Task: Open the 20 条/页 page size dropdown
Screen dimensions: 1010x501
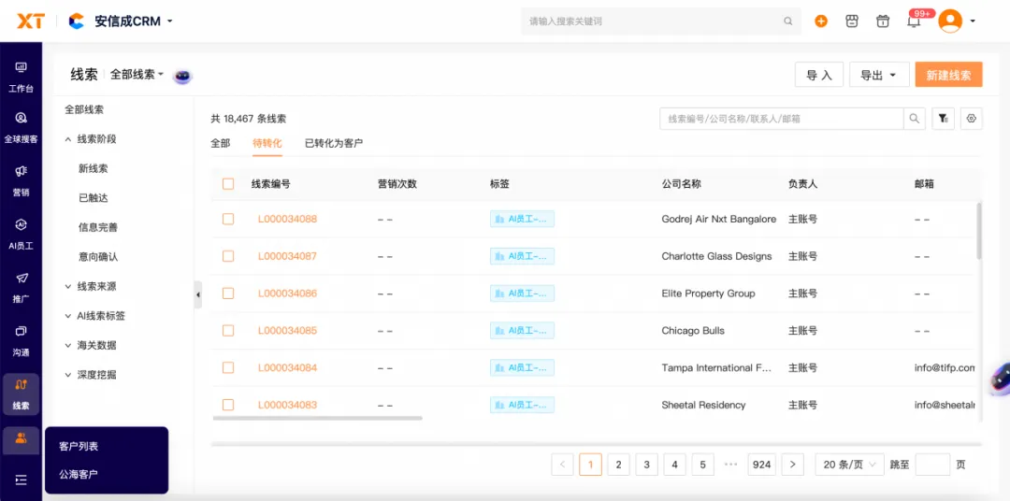Action: 848,465
